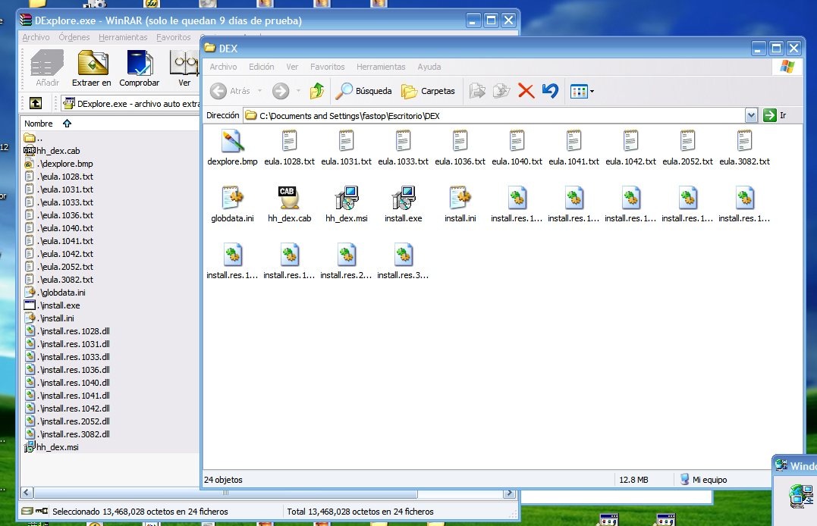Open parent folder '..' in WinRAR list
The image size is (817, 526).
click(33, 138)
